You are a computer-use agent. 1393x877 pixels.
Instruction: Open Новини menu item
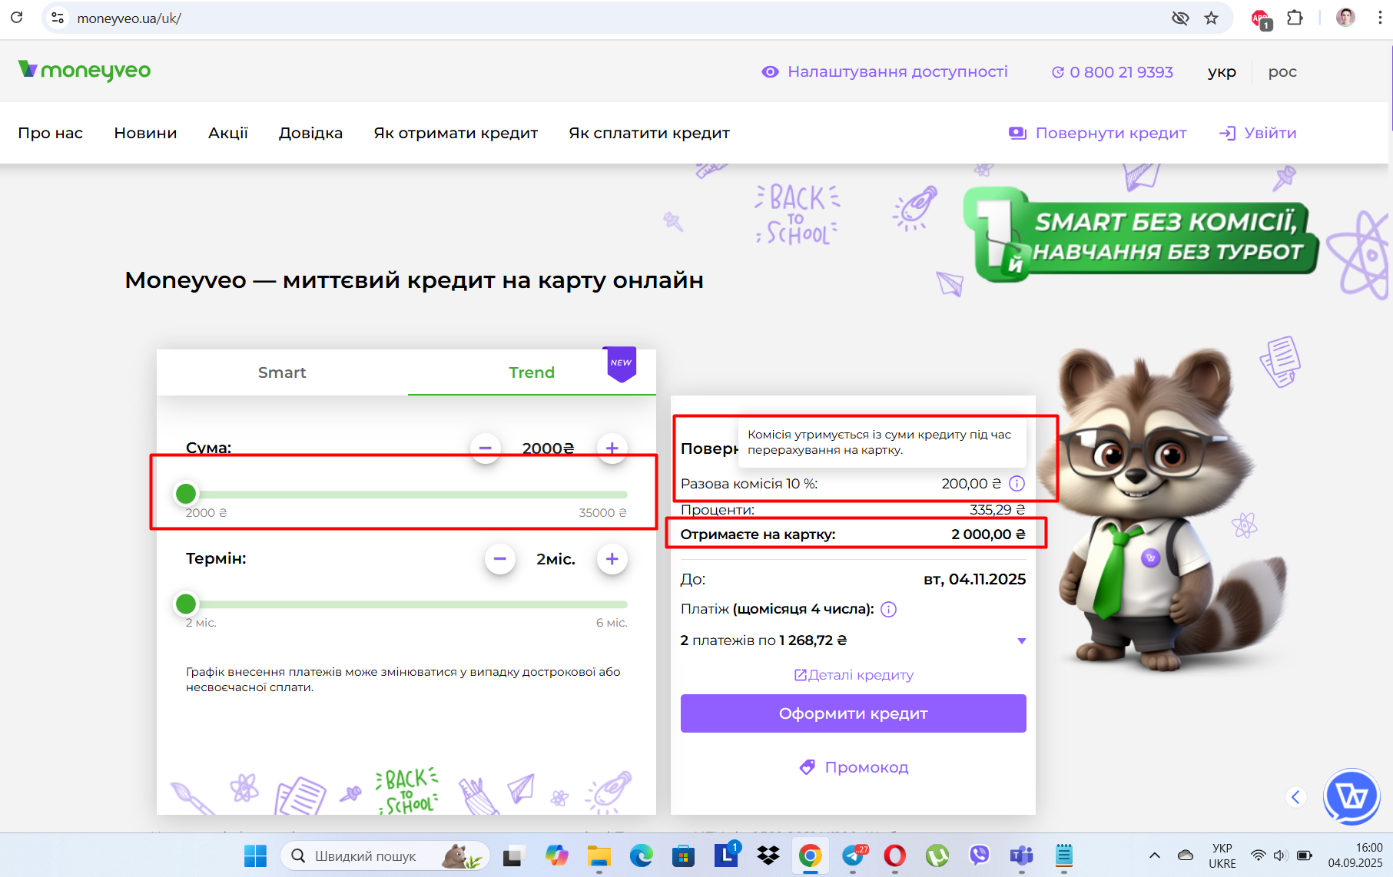tap(146, 133)
